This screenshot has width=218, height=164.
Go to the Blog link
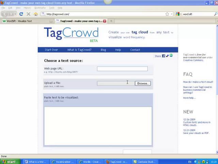click(103, 50)
